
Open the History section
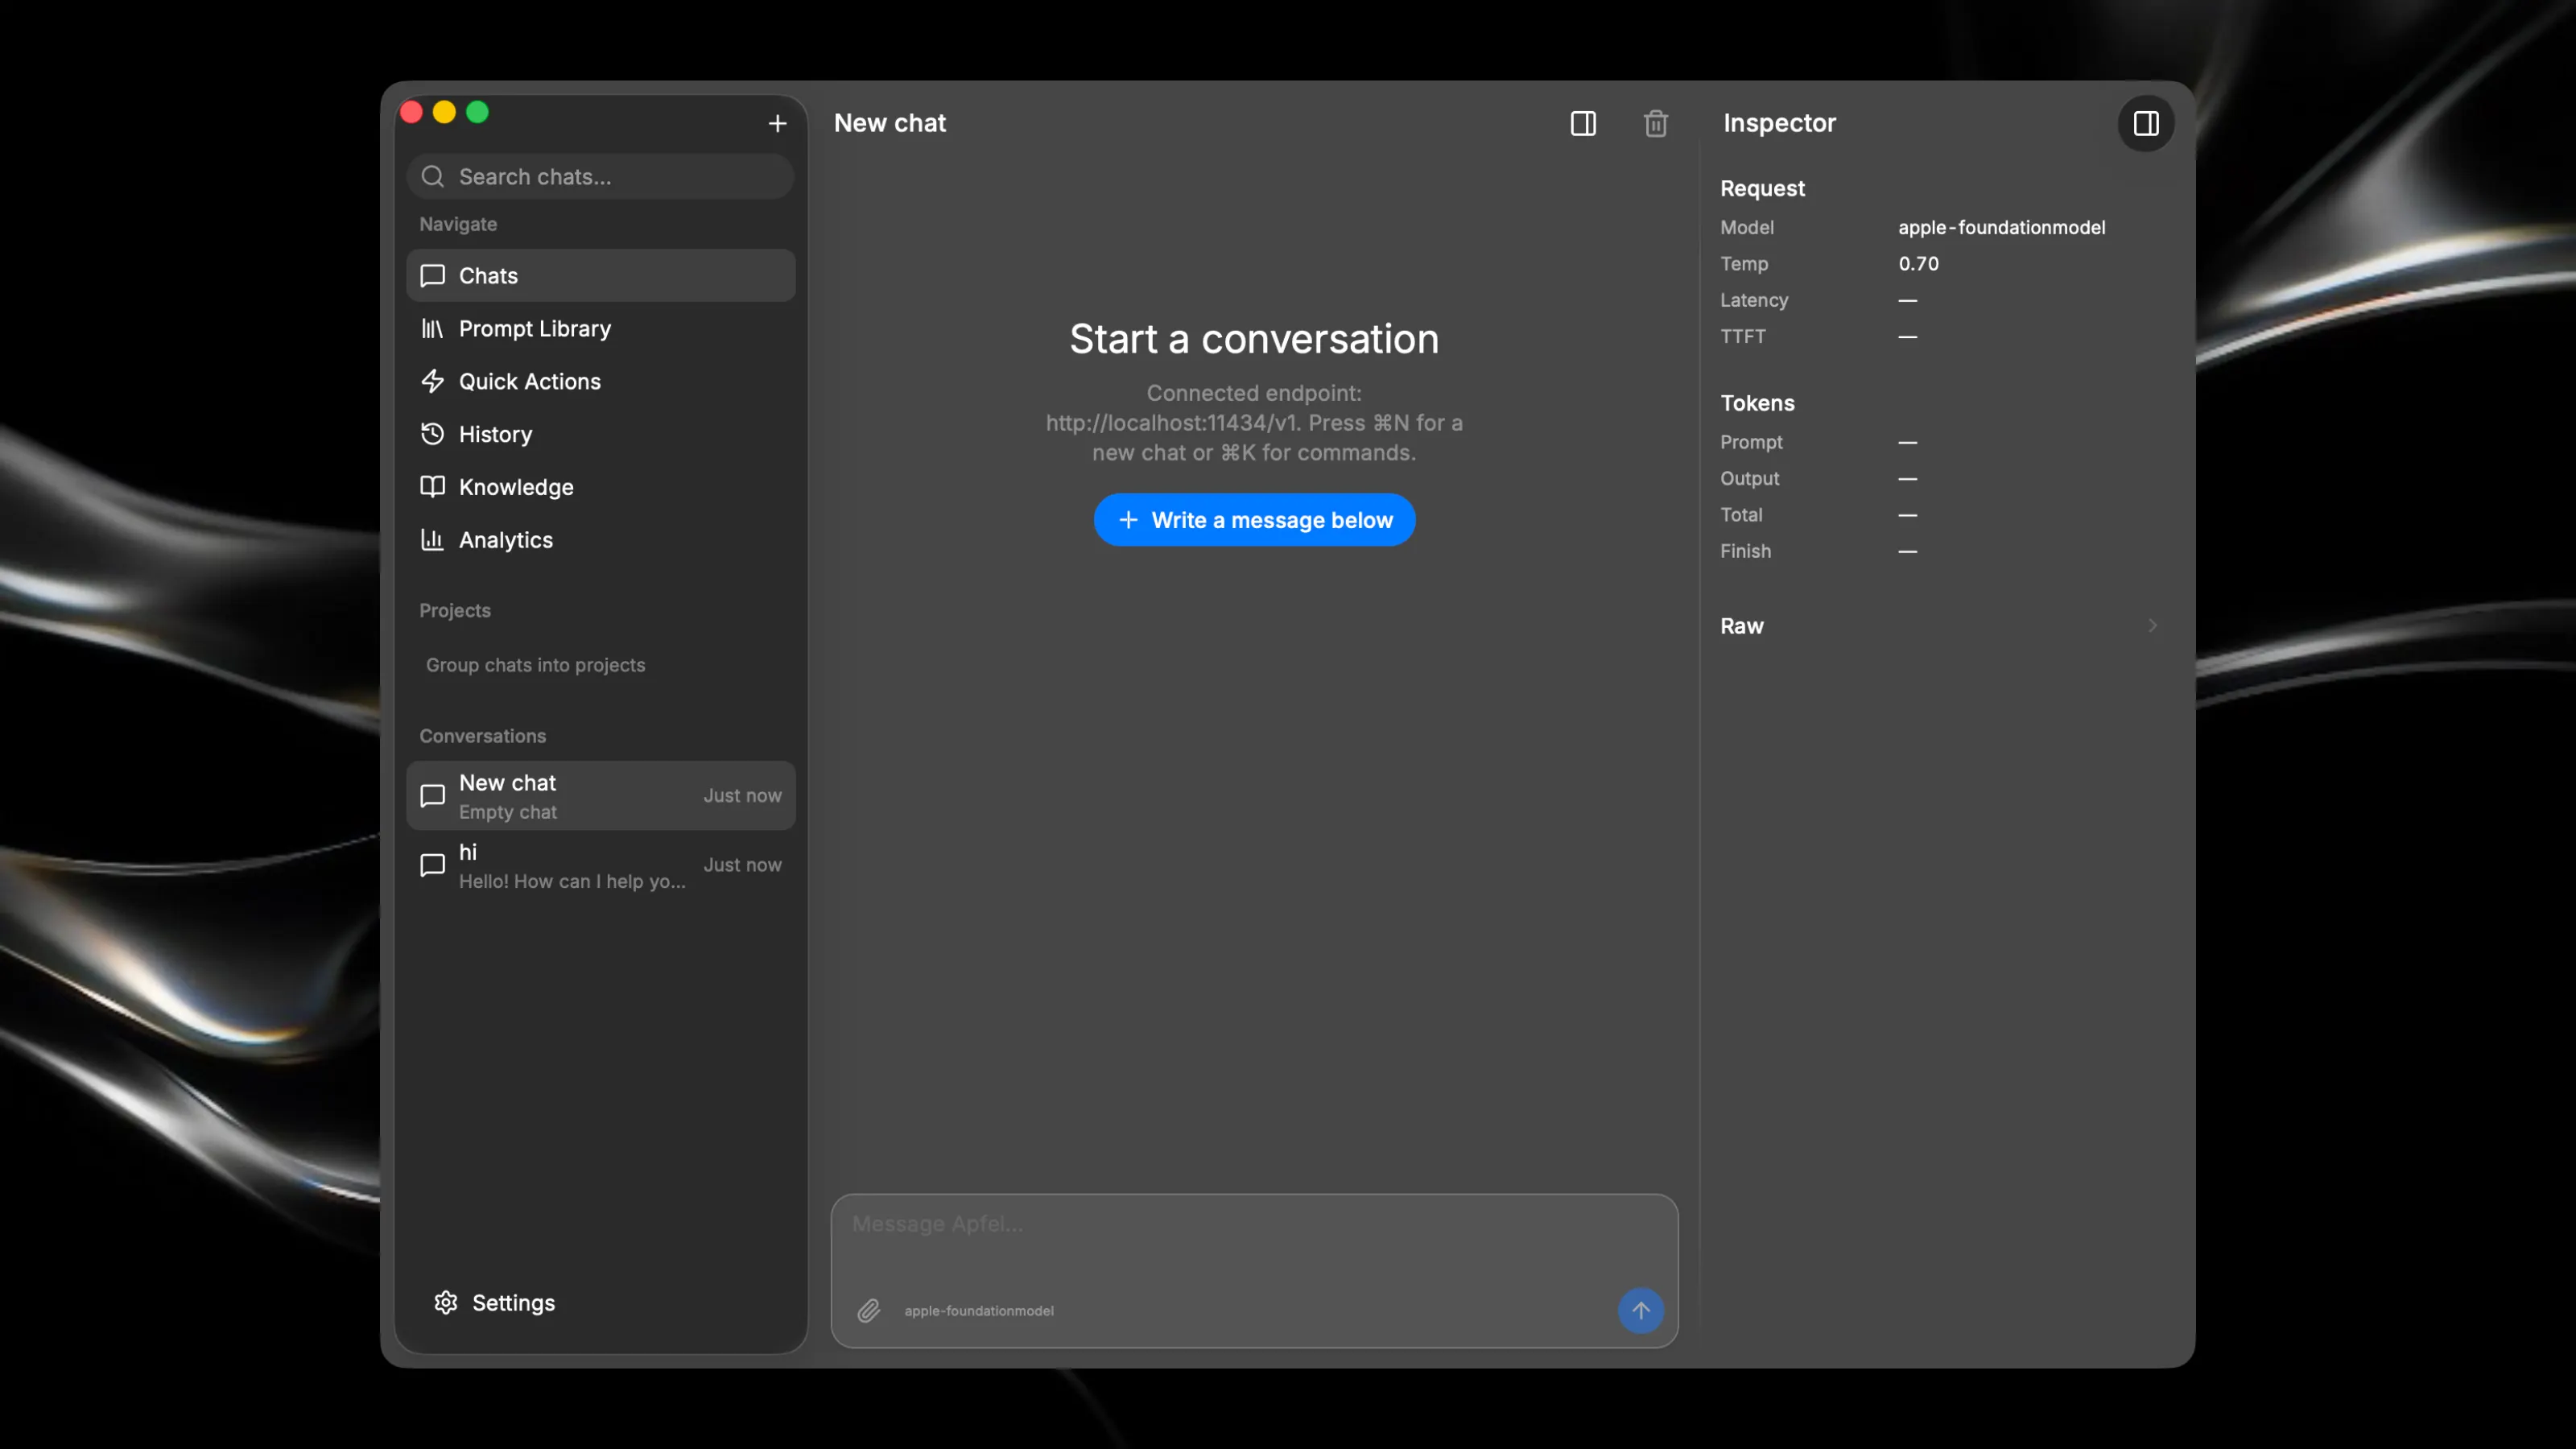(601, 434)
